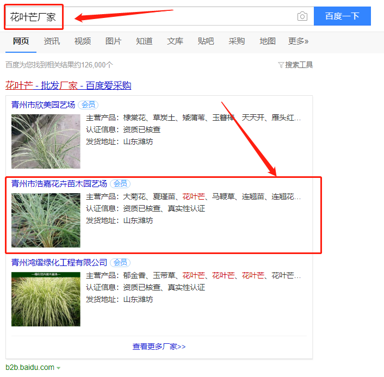Click the 青州鸿熠绿化 product thumbnail image
Viewport: 384px width, 377px height.
click(x=46, y=299)
